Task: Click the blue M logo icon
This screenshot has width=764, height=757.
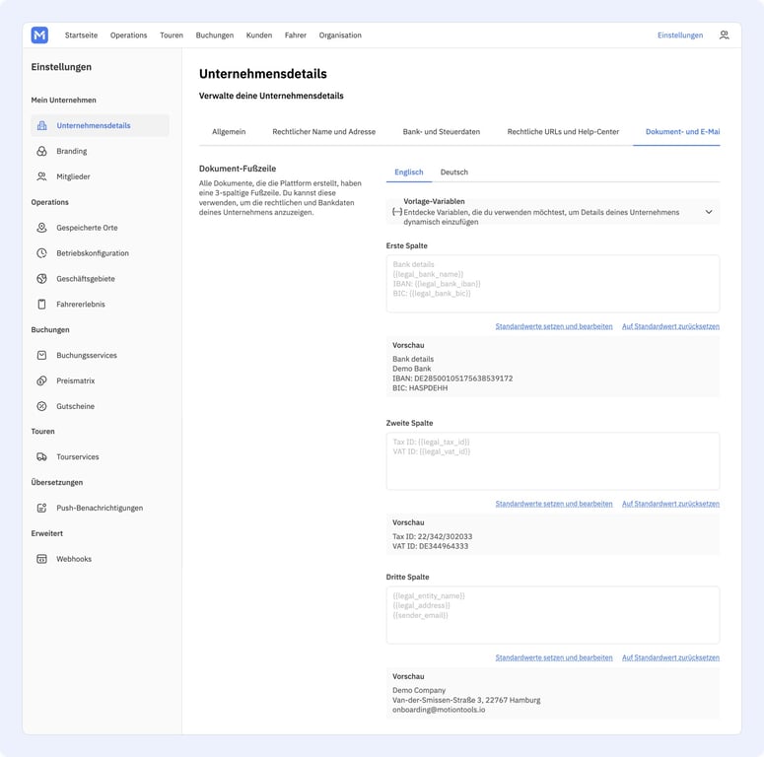Action: (x=39, y=35)
